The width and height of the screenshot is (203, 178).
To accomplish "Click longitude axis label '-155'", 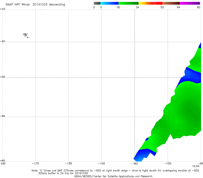I will point(168,163).
